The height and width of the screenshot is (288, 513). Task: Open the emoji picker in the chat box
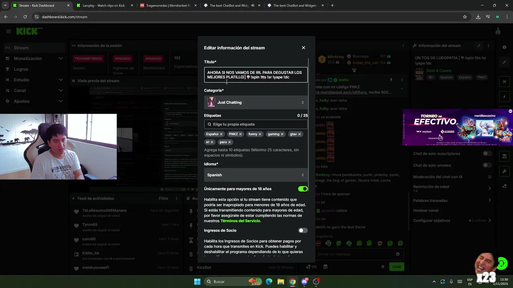pos(398,254)
